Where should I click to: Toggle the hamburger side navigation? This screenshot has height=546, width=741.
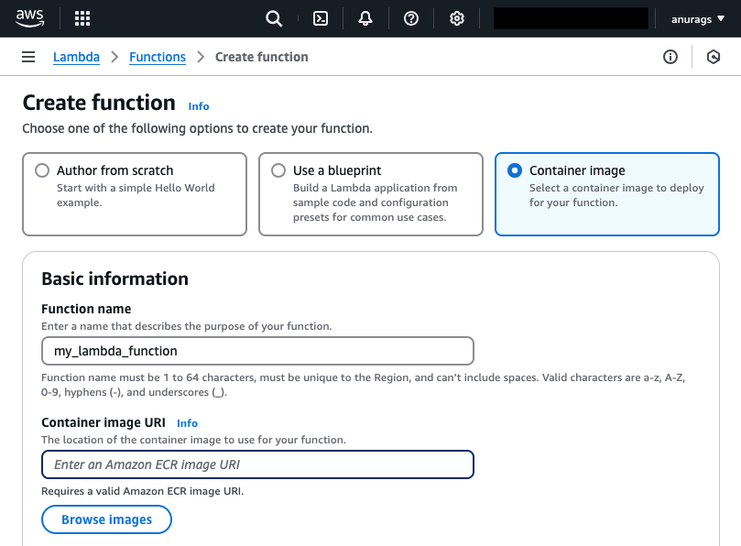pyautogui.click(x=28, y=57)
